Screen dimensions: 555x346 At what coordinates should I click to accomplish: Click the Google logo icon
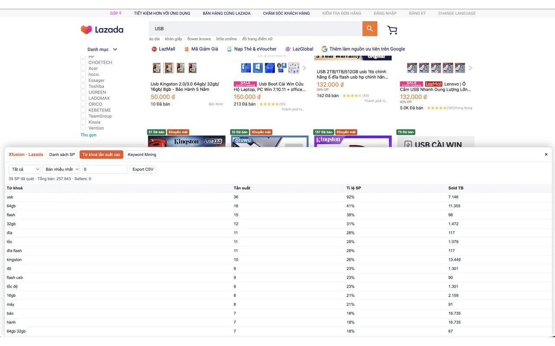click(324, 49)
